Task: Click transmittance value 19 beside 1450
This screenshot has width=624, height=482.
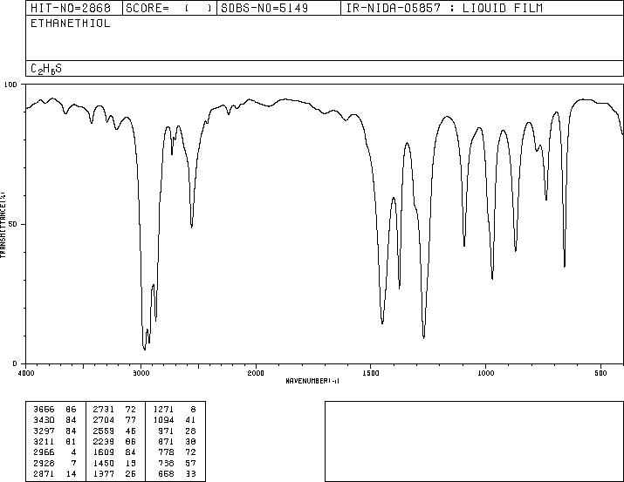Action: (131, 464)
